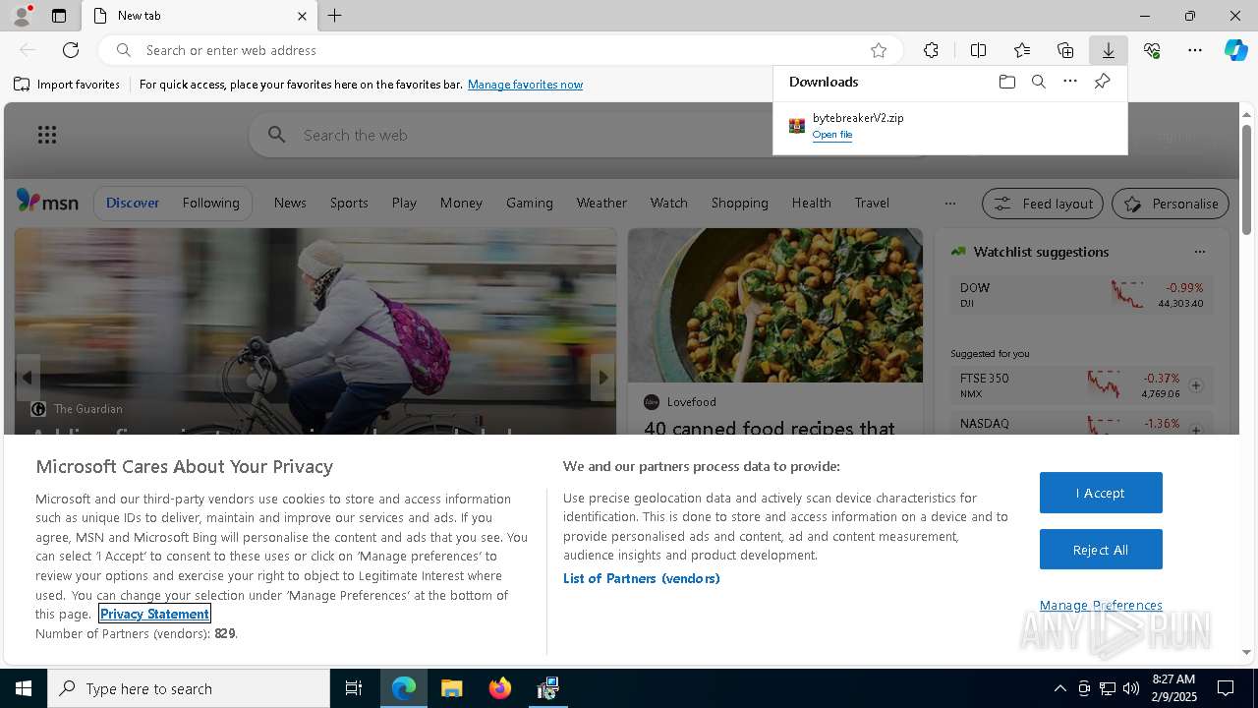
Task: Open the canned food recipes thumbnail
Action: pos(775,306)
